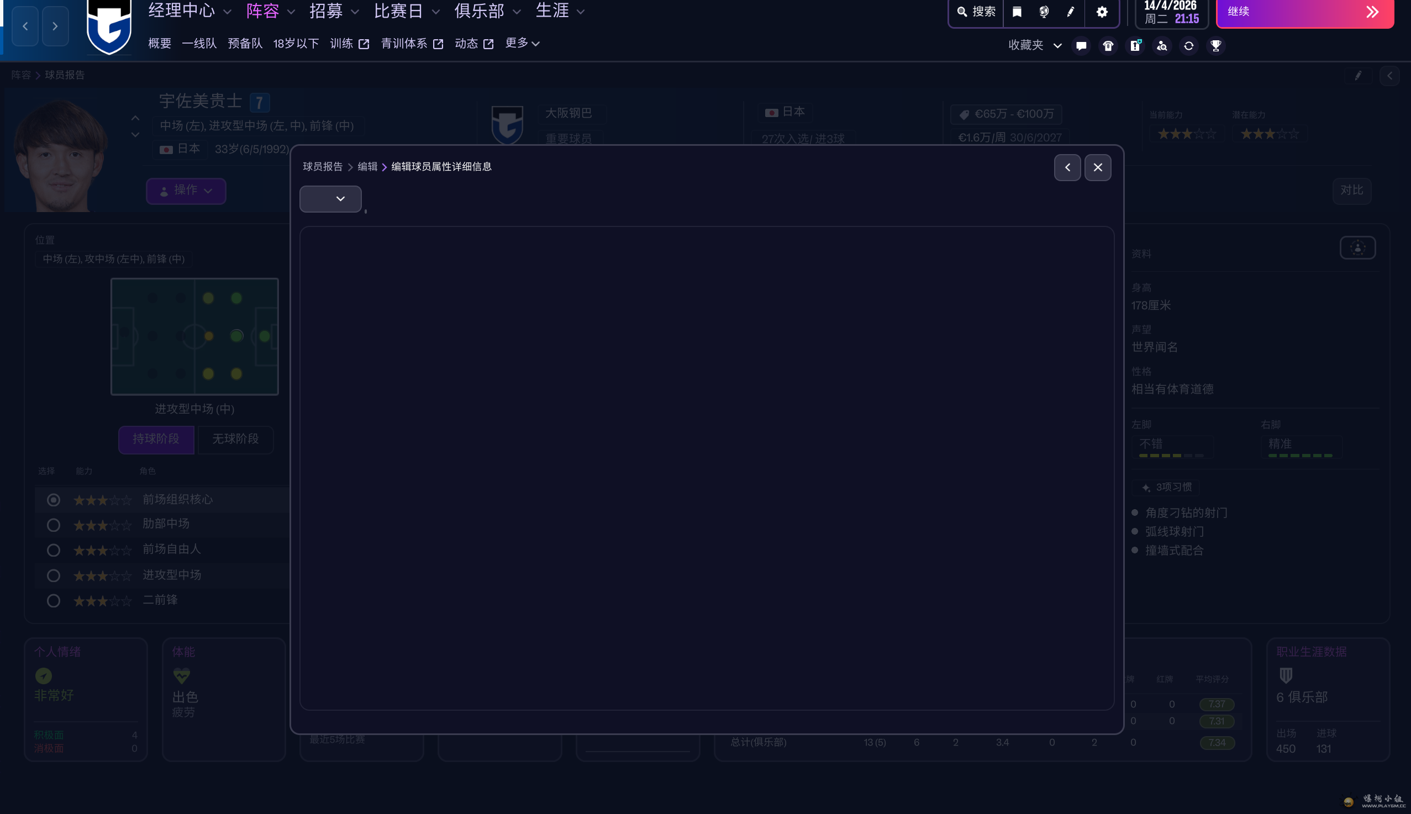Open settings gear icon

[1102, 12]
